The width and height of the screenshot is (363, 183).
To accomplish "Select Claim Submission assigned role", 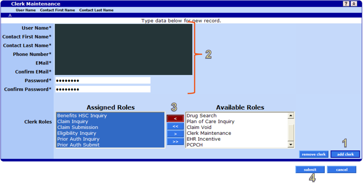I will (x=110, y=127).
